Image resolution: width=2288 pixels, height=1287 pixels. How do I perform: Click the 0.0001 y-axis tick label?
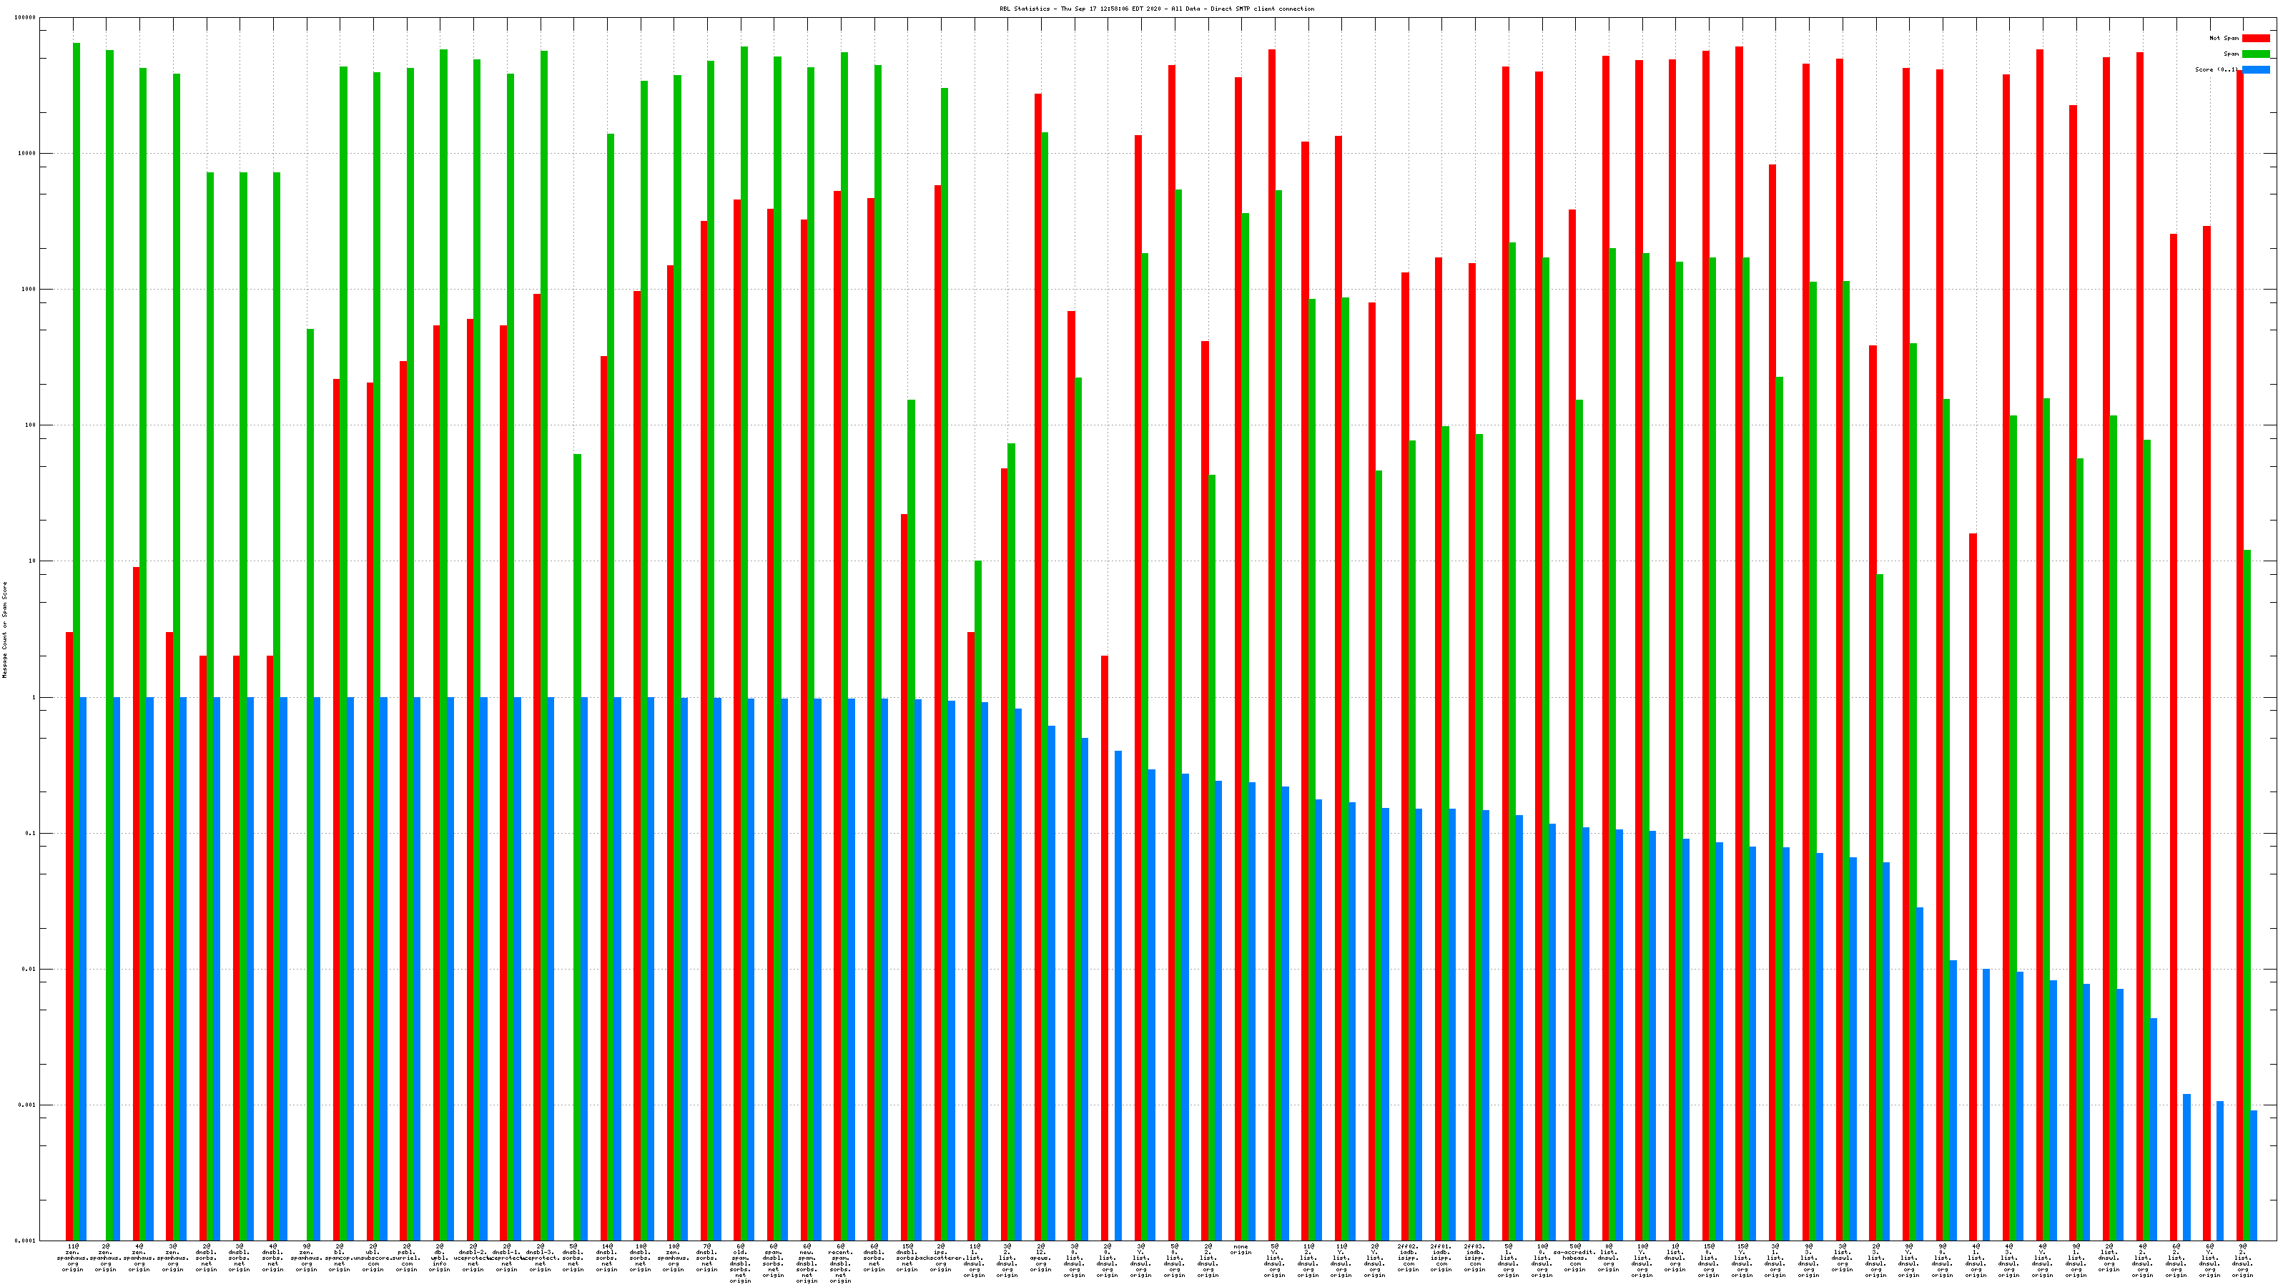tap(26, 1241)
